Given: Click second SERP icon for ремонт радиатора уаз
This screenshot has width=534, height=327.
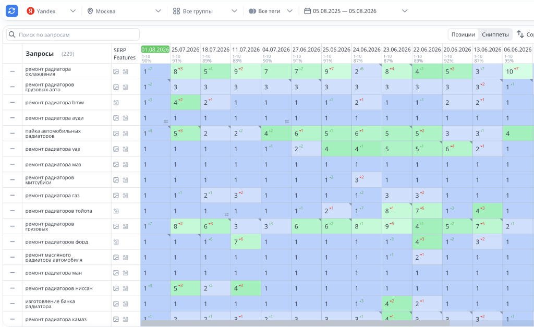Looking at the screenshot, I should [x=125, y=149].
